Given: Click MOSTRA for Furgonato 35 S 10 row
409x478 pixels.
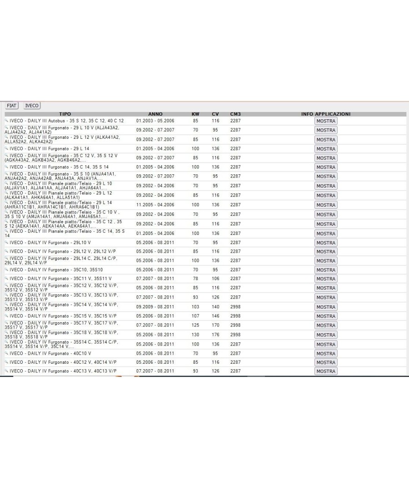Looking at the screenshot, I should (326, 176).
